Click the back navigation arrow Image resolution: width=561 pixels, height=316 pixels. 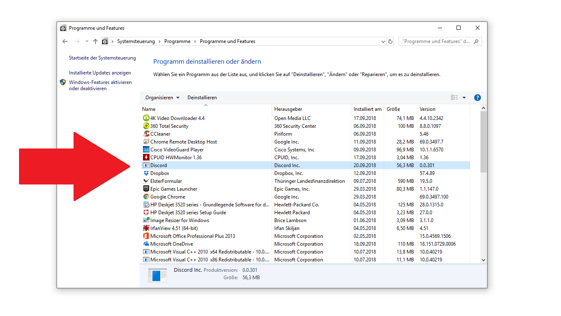coord(65,41)
